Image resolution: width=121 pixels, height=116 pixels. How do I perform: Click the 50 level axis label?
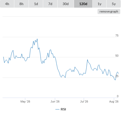117,56
